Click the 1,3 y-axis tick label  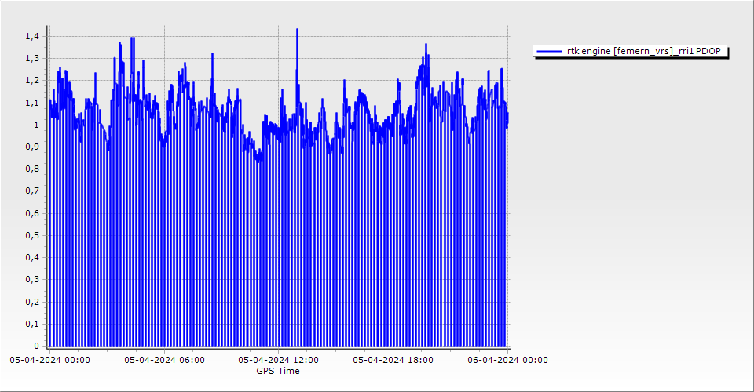pos(31,59)
